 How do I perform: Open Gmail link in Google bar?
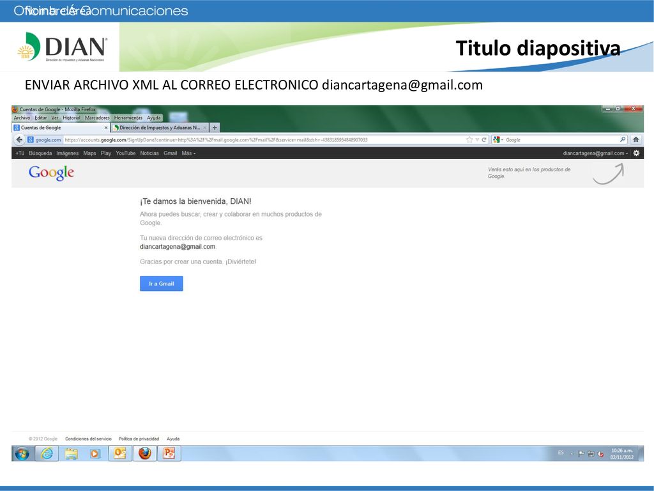click(x=170, y=153)
